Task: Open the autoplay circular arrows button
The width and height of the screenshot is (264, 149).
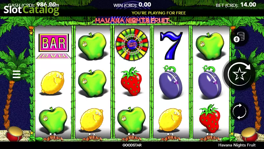Action: coord(239,111)
